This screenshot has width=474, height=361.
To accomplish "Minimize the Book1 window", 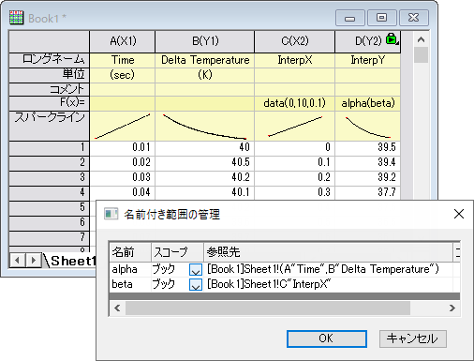I will point(350,18).
